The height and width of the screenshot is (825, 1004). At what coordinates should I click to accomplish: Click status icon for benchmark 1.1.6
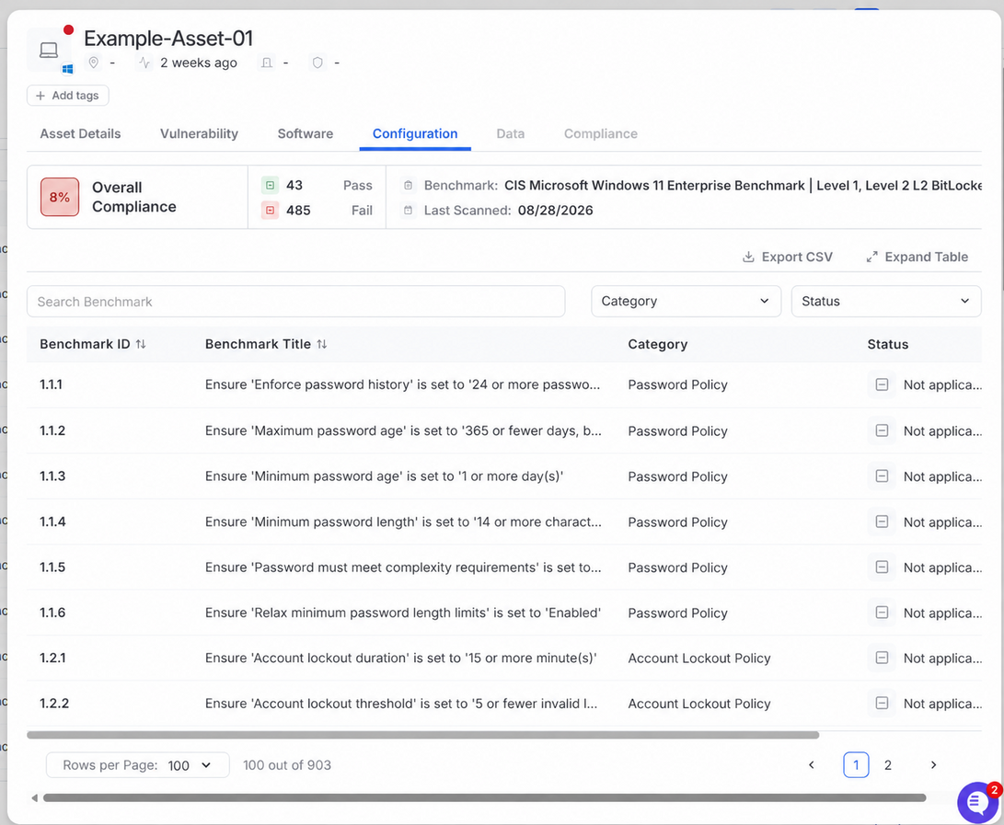pos(882,613)
